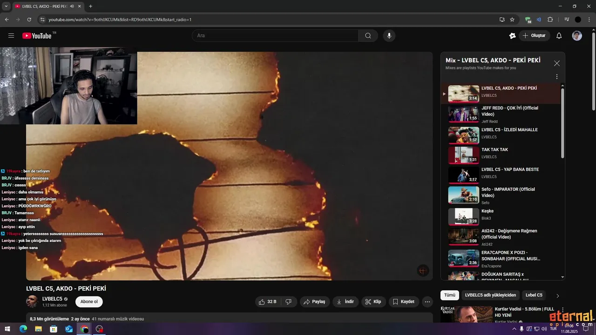Start voice search with the microphone icon
Image resolution: width=596 pixels, height=335 pixels.
tap(389, 36)
